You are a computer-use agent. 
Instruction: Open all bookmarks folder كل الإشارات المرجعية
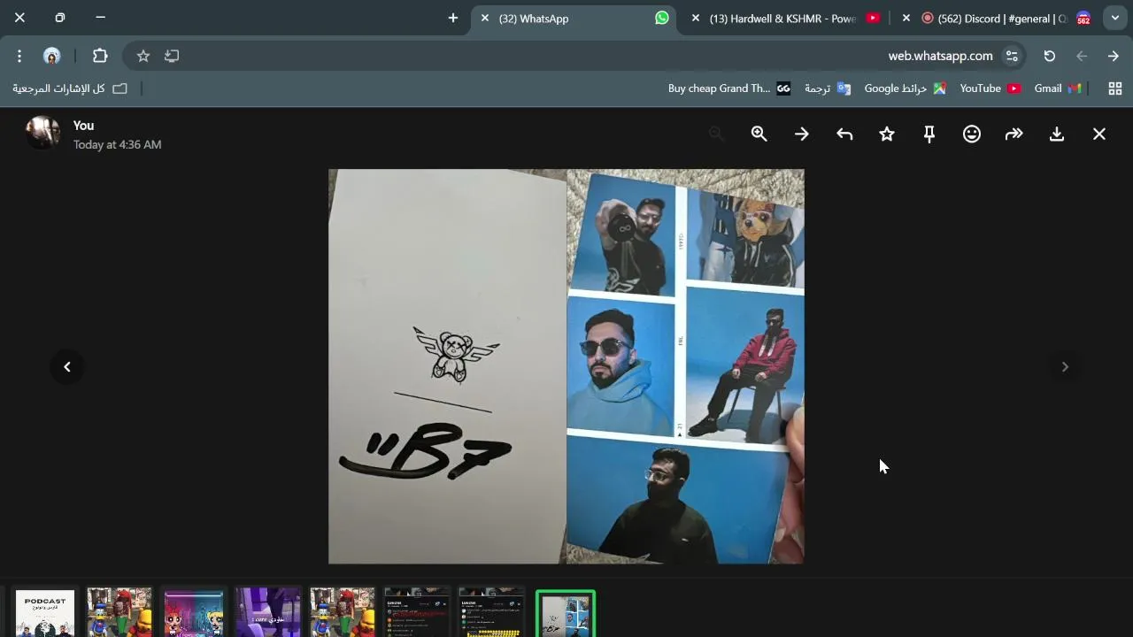[x=70, y=88]
